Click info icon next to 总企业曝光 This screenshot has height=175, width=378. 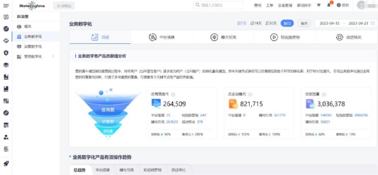click(x=250, y=94)
